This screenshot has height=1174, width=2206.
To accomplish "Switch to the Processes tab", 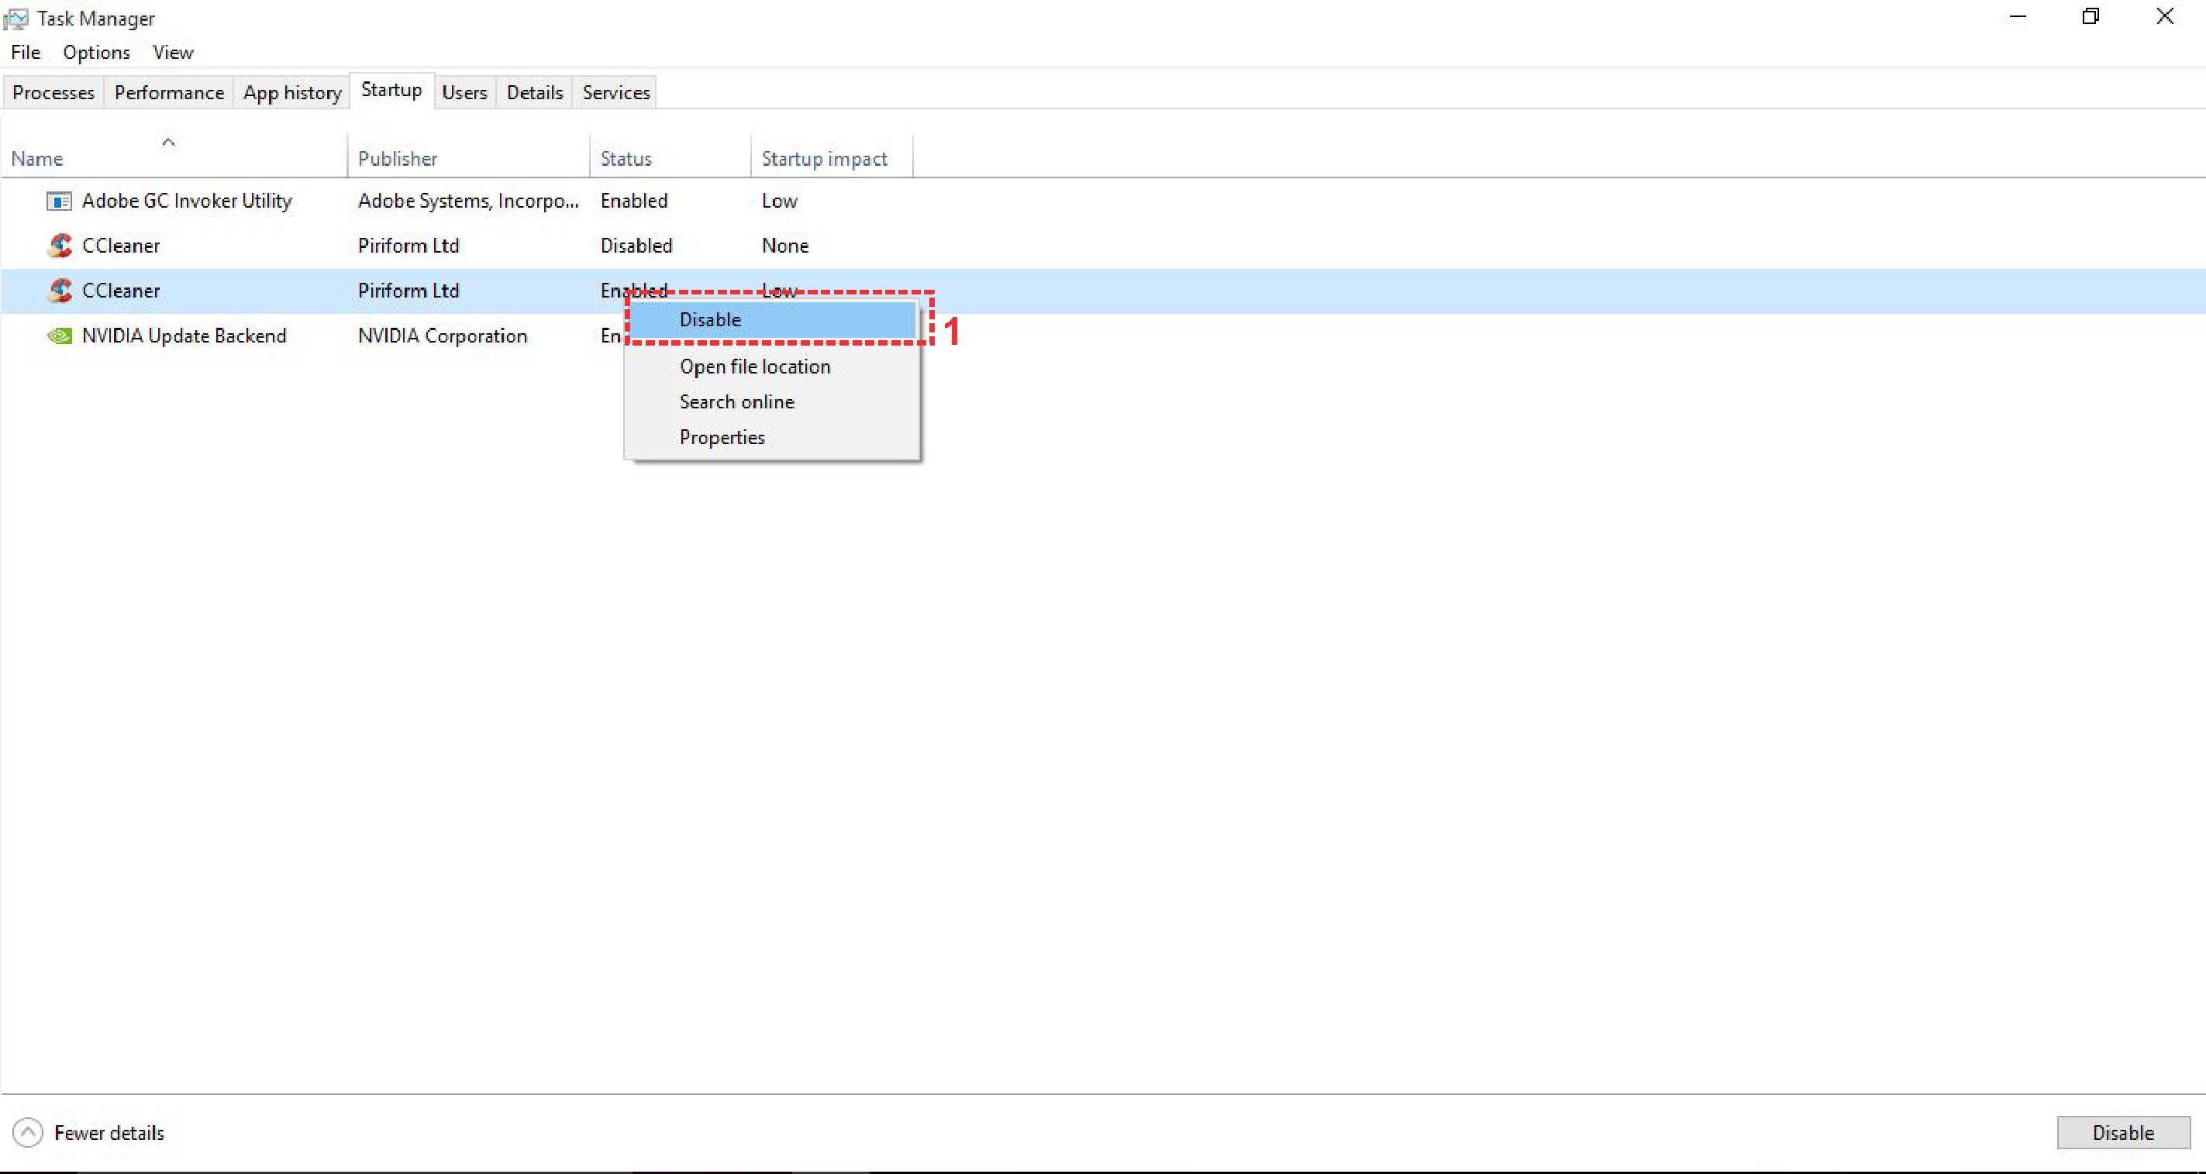I will 53,92.
